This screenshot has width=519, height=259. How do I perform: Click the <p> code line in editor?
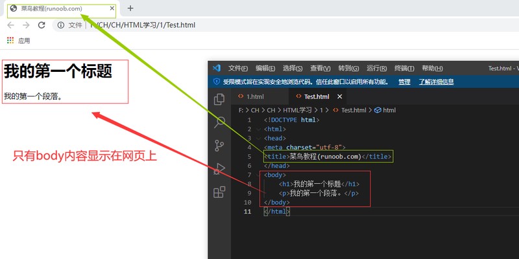(x=319, y=193)
